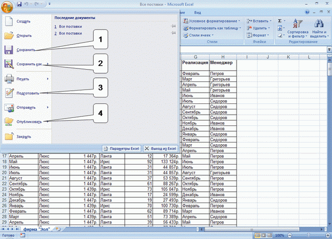Select column G header
This screenshot has height=239, width=332.
tap(195, 57)
